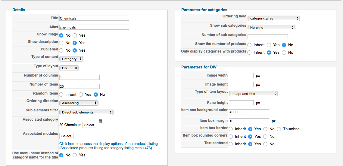Expand the Show sub categories dropdown
This screenshot has width=343, height=166.
tap(271, 28)
